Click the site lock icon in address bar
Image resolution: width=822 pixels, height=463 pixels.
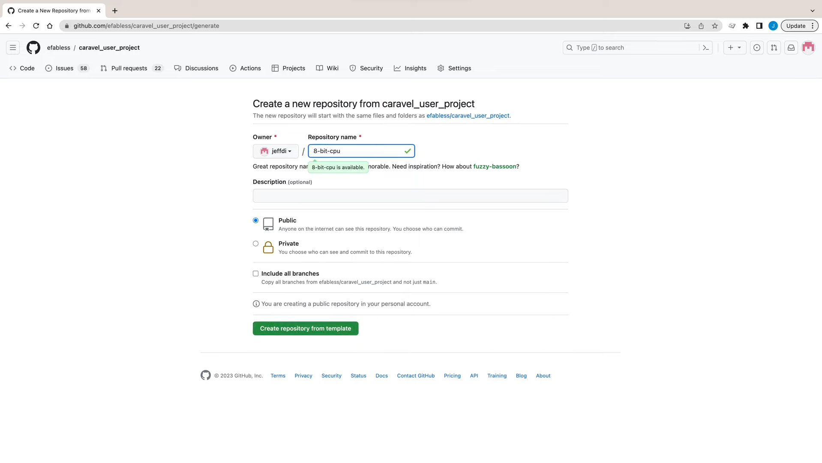66,26
